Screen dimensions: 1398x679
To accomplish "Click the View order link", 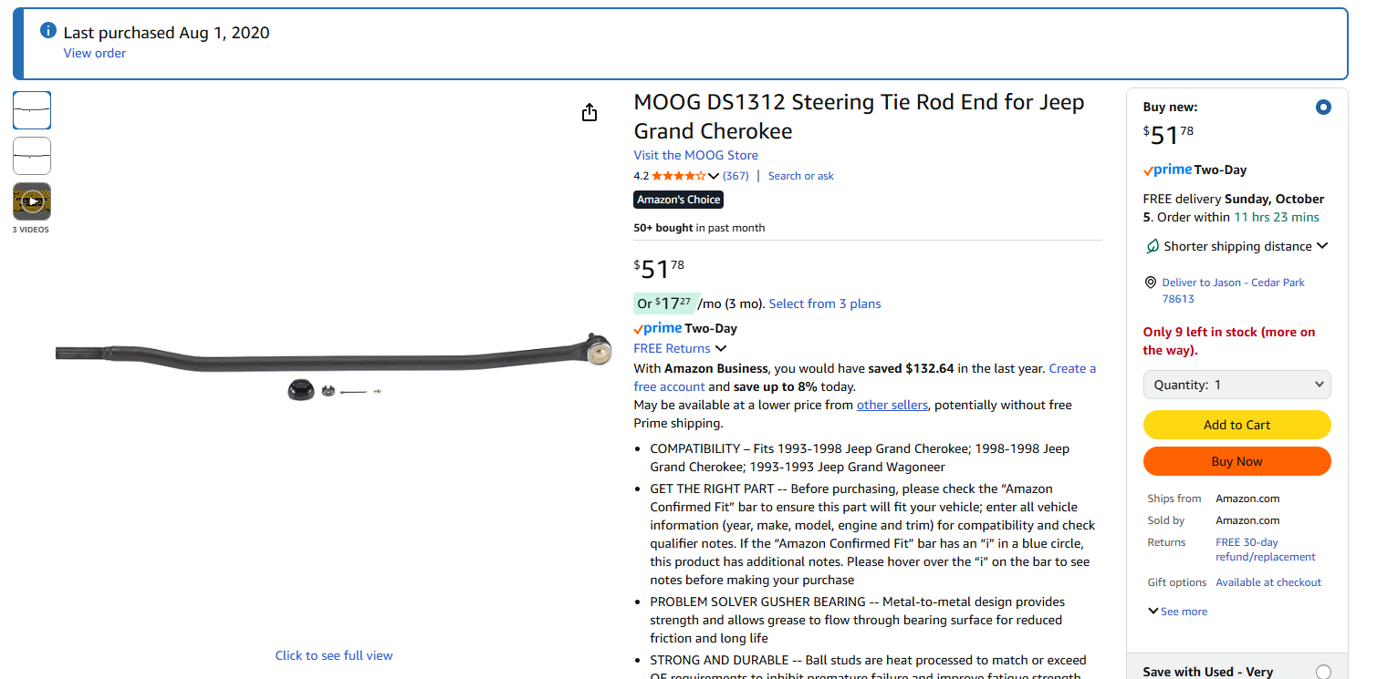I will click(95, 53).
